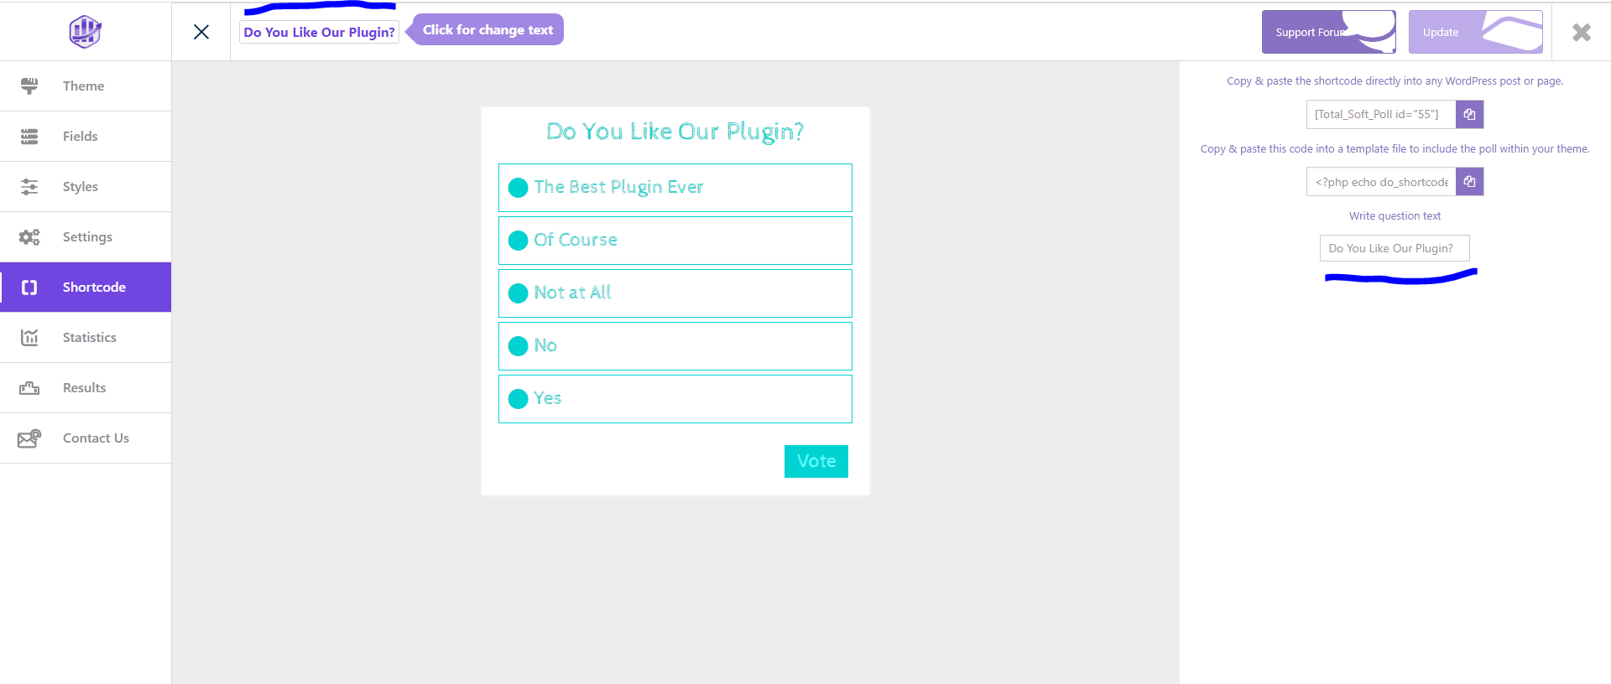Copy the Total_Soft_Poll shortcode
Image resolution: width=1611 pixels, height=684 pixels.
1469,115
